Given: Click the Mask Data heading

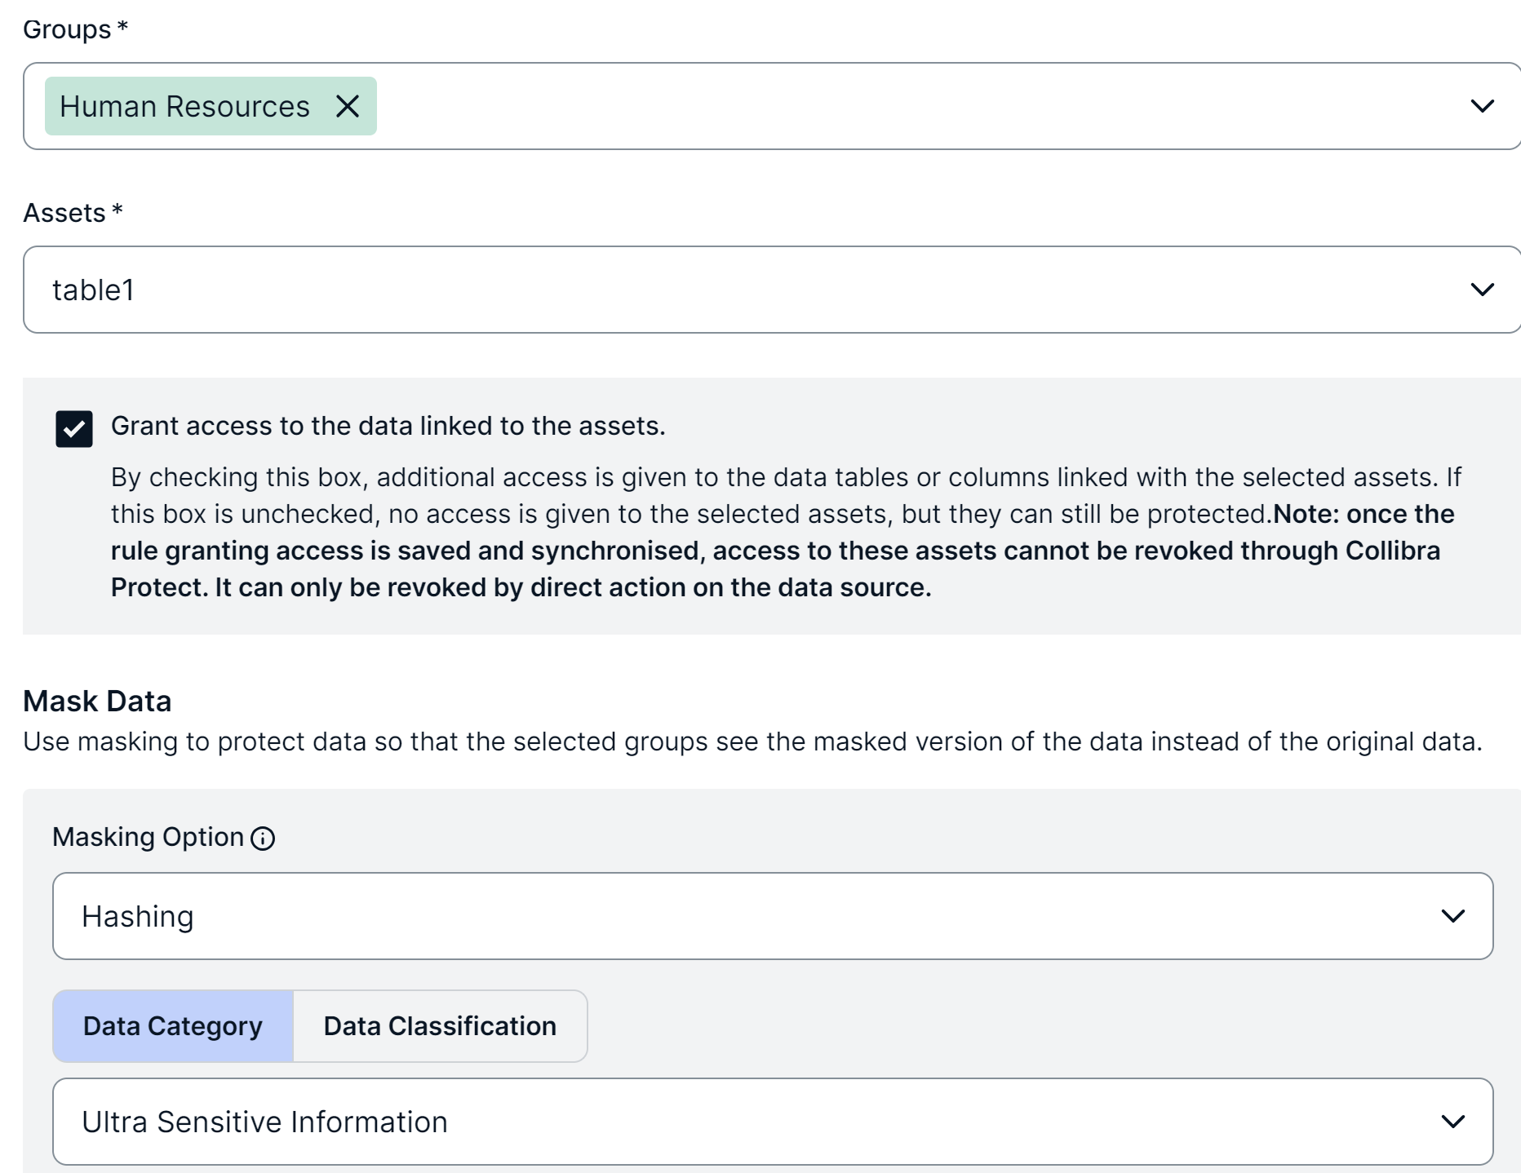Looking at the screenshot, I should tap(97, 700).
